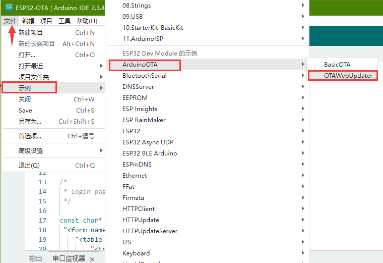Viewport: 383px width, 263px height.
Task: Click line number 13 in the editor
Action: 42,182
